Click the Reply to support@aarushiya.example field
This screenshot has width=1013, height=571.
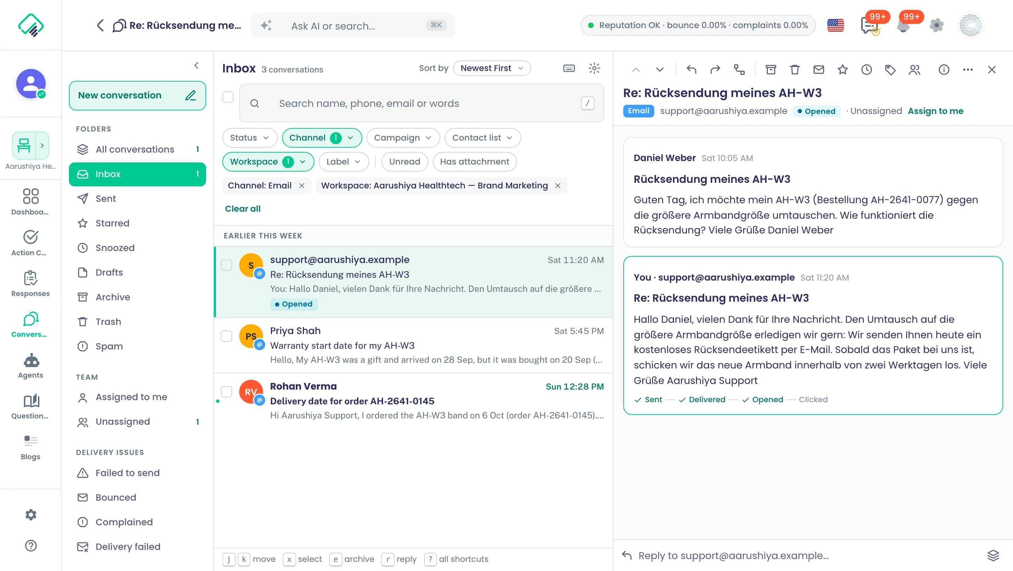pos(802,555)
